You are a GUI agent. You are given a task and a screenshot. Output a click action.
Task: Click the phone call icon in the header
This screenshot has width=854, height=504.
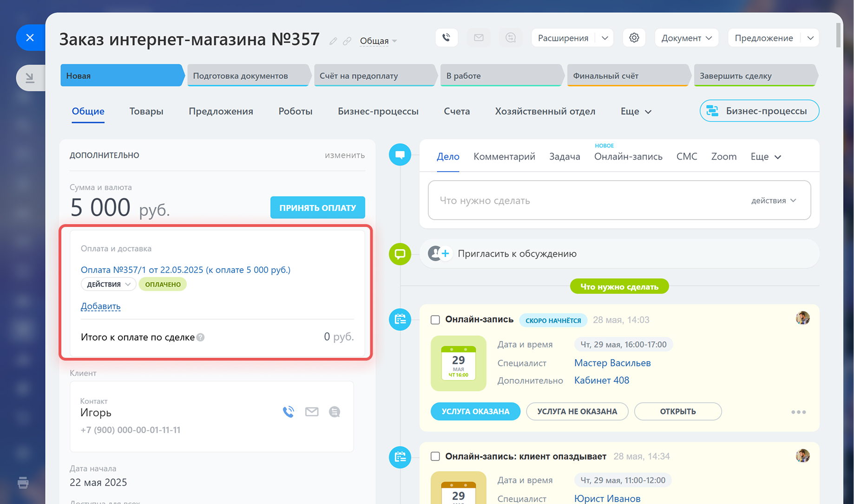coord(447,38)
